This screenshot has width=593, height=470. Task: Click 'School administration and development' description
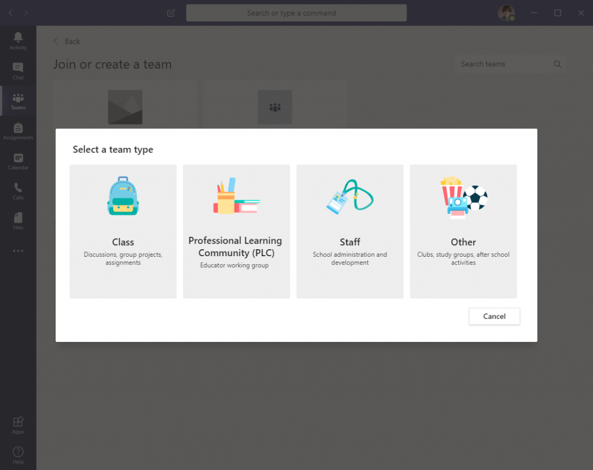tap(350, 258)
